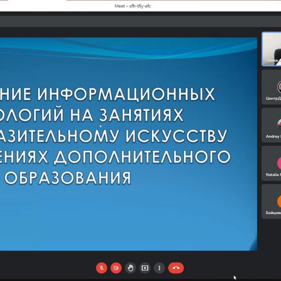Unmute the microphone in the call controls

[x=102, y=268]
